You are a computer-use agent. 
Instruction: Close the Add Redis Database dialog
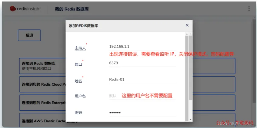[187, 25]
